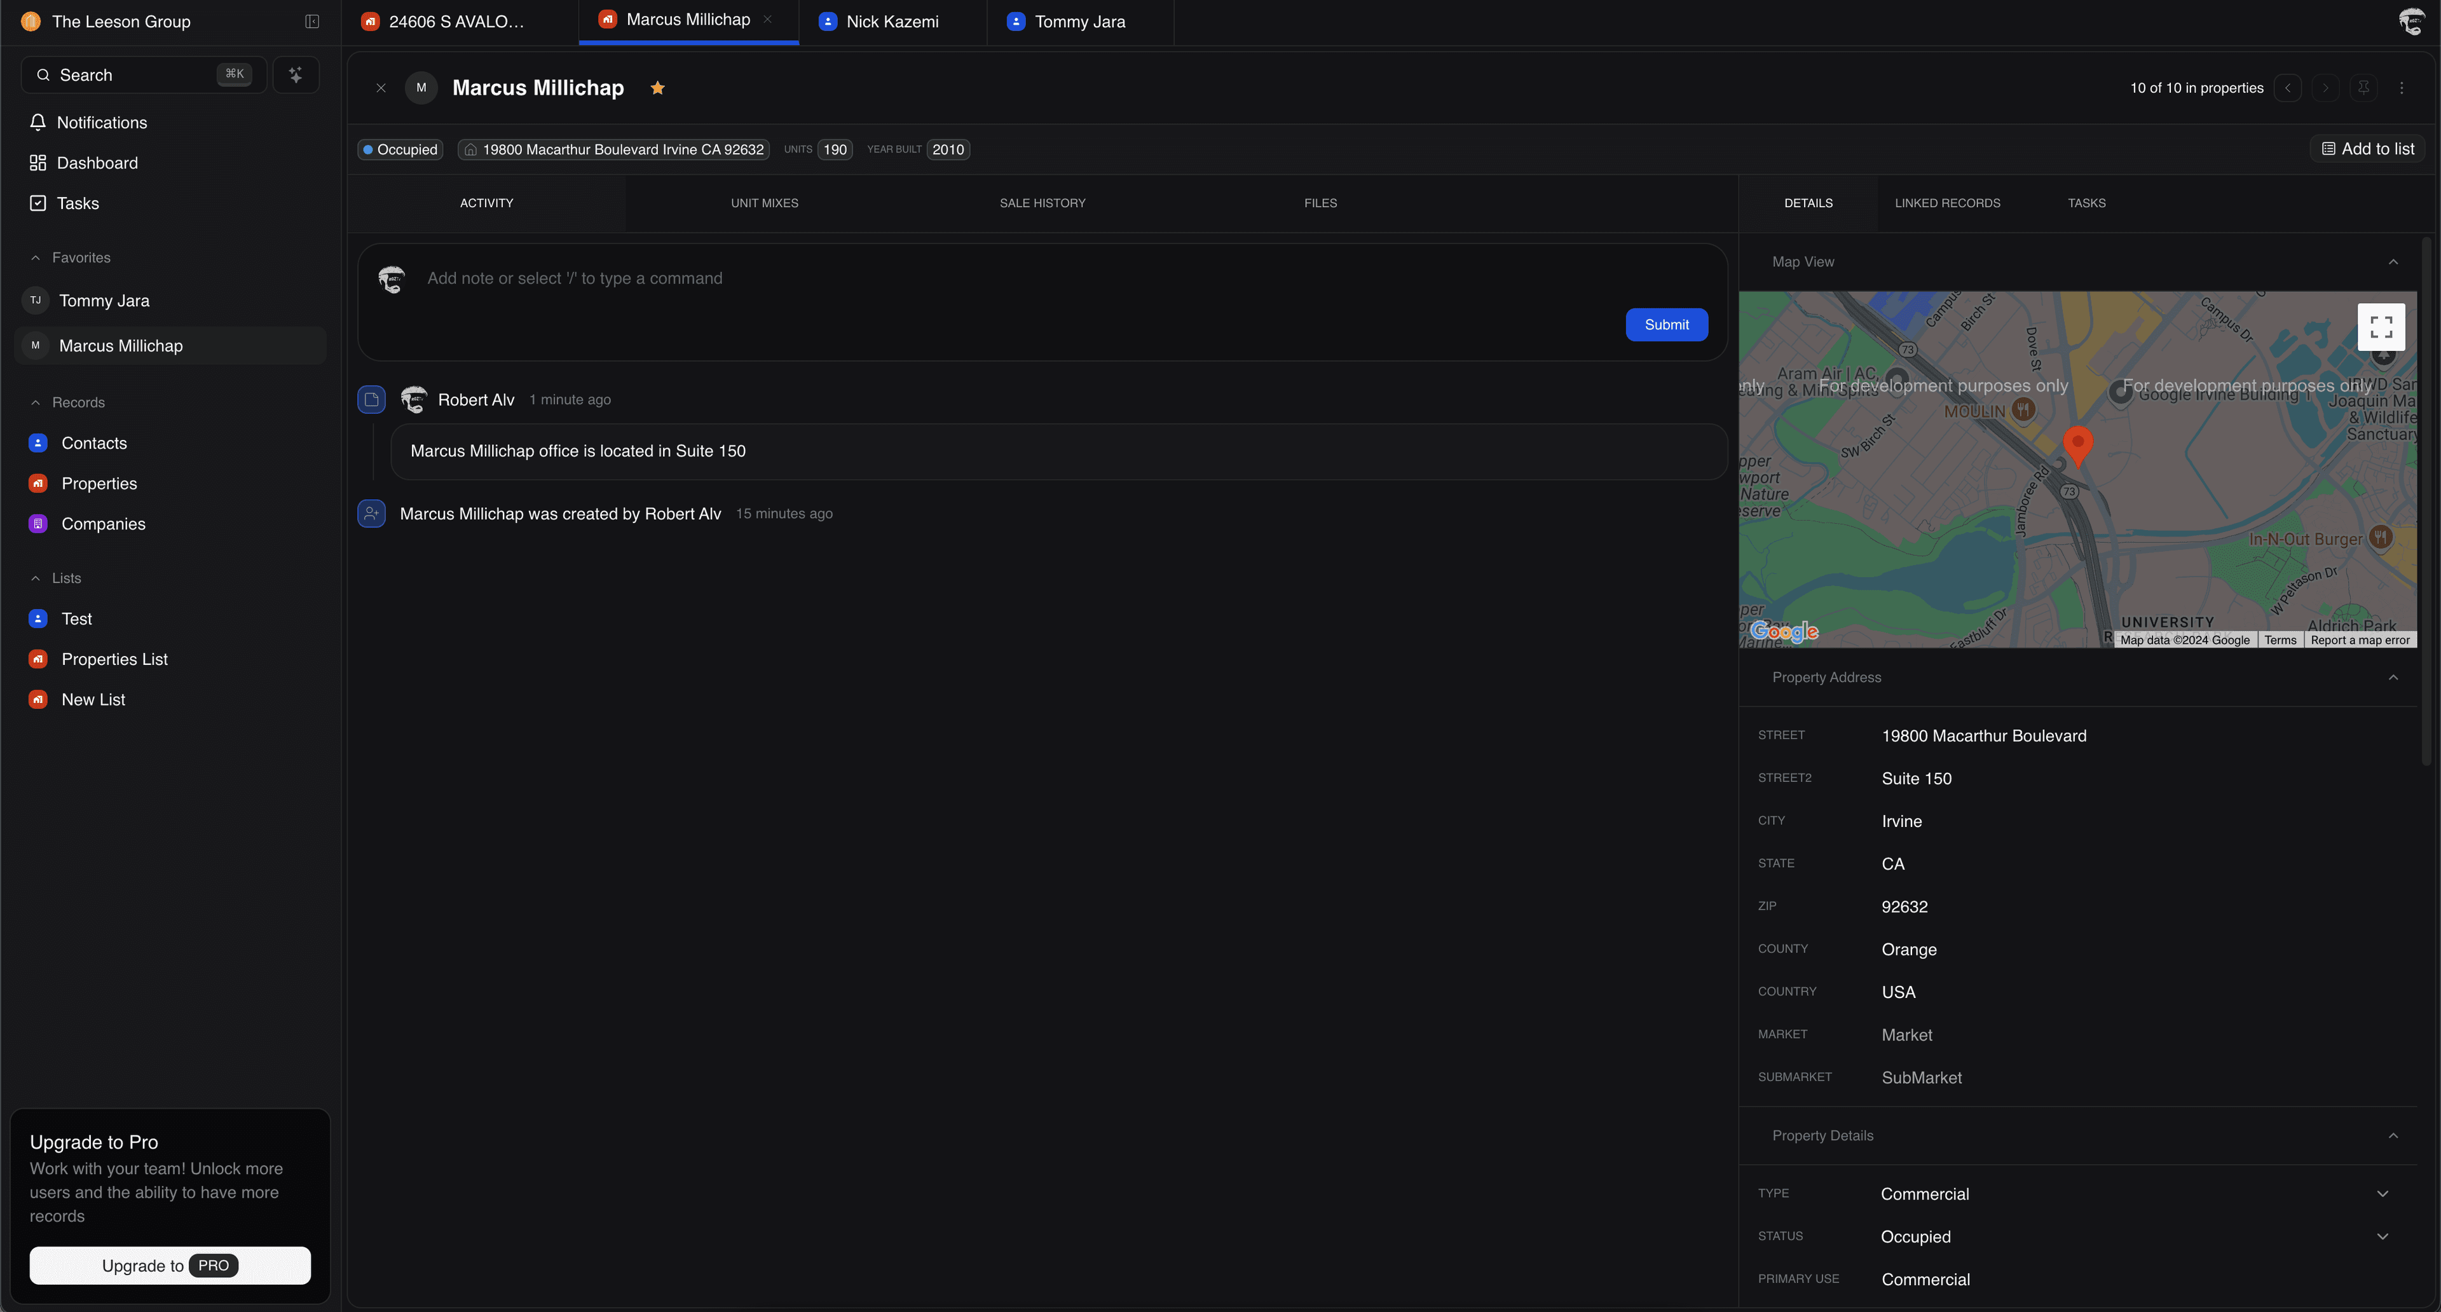The width and height of the screenshot is (2441, 1312).
Task: Switch to the Unit Mixes tab
Action: [763, 203]
